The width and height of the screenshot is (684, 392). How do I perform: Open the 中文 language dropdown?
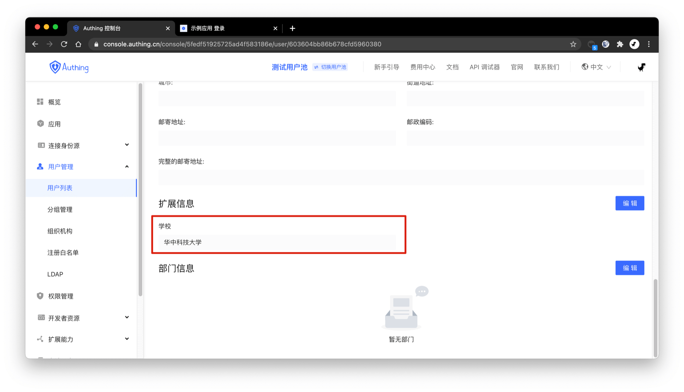click(x=596, y=67)
